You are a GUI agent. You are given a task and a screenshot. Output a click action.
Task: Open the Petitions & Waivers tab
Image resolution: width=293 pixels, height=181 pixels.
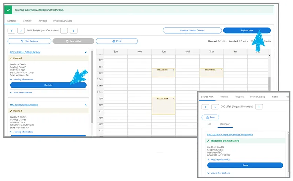[62, 21]
